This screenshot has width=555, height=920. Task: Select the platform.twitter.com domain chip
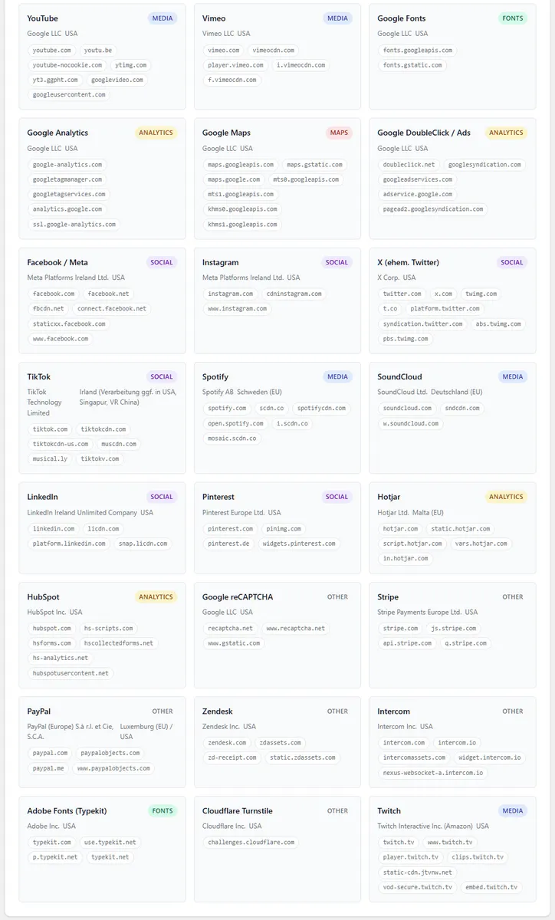click(445, 309)
